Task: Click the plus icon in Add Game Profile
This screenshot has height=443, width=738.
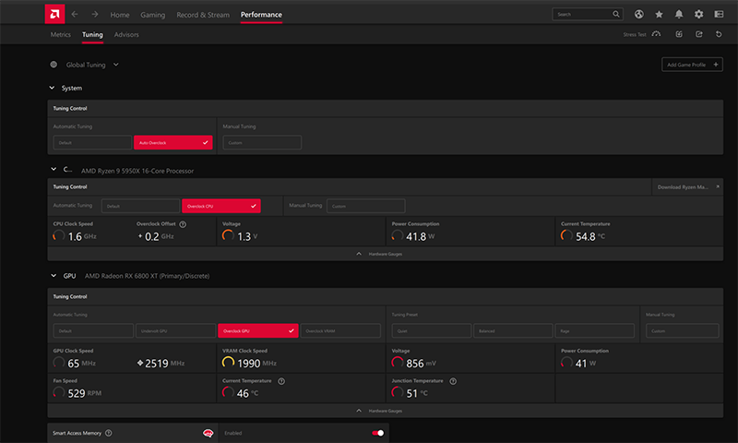Action: (x=716, y=65)
